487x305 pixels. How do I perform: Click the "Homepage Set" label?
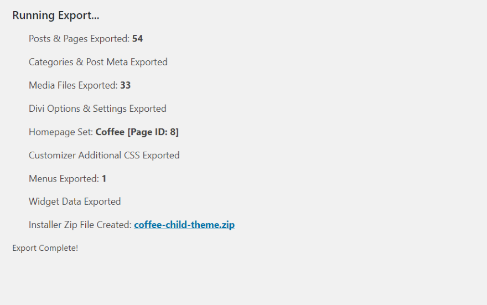[60, 132]
